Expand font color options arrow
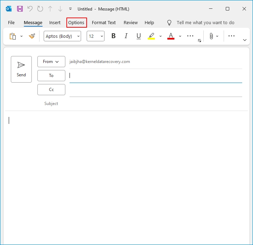Screen dimensions: 253x245 pos(180,36)
